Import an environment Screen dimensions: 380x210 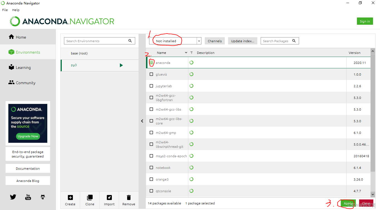109,200
